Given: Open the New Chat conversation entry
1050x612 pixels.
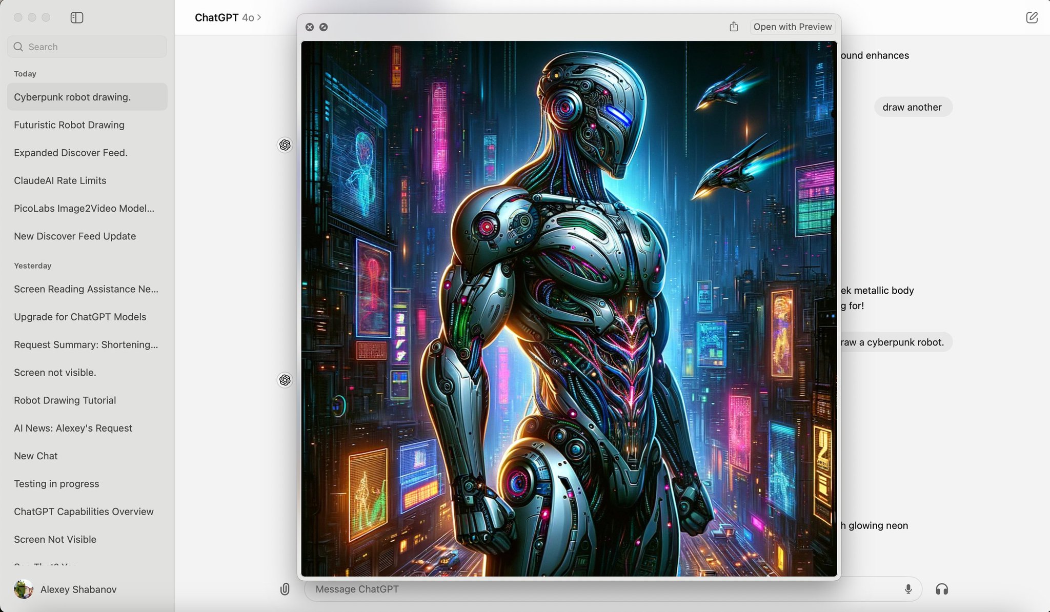Looking at the screenshot, I should click(x=87, y=456).
